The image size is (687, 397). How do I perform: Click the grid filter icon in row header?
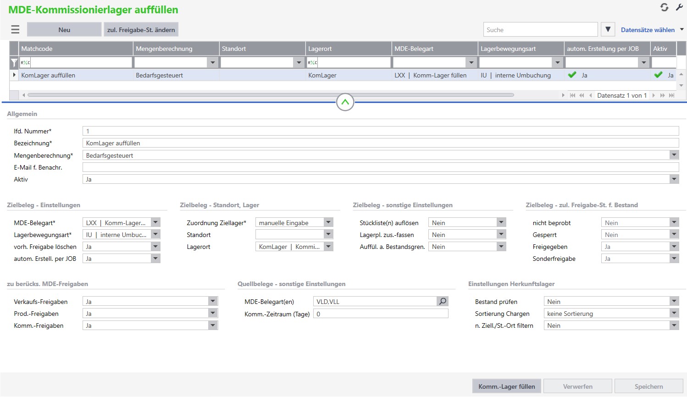pos(14,62)
